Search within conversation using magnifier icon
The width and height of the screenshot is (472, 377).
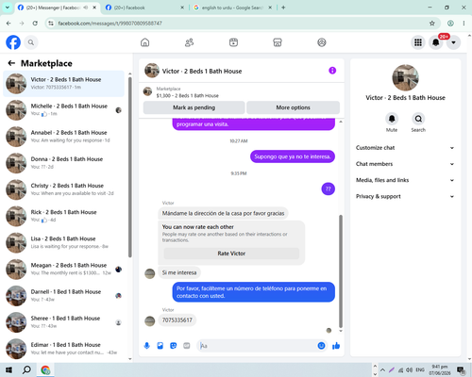(418, 119)
